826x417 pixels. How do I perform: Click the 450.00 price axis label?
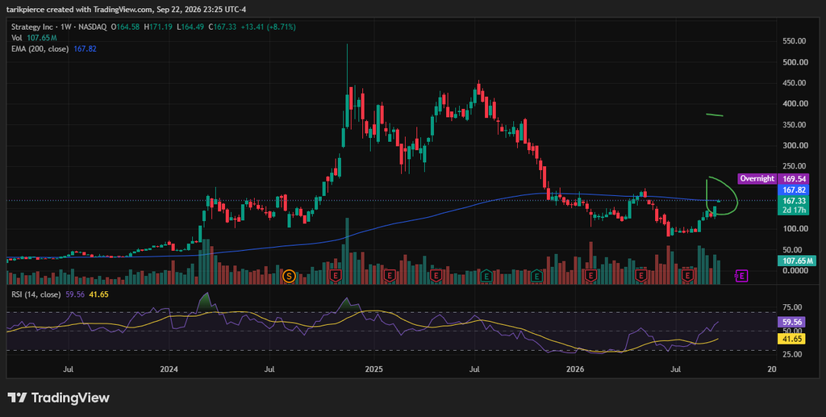tap(795, 83)
